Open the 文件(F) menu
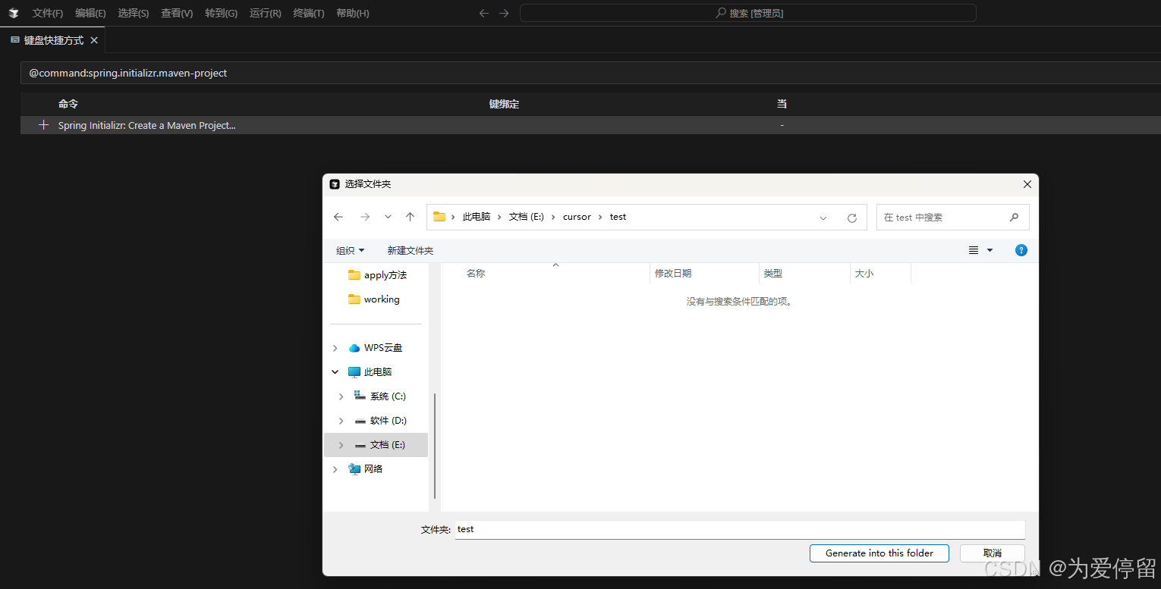 click(x=48, y=13)
